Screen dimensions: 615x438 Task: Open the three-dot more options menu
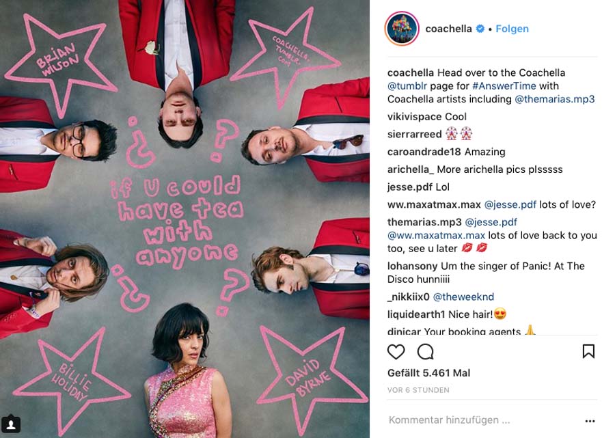point(590,421)
